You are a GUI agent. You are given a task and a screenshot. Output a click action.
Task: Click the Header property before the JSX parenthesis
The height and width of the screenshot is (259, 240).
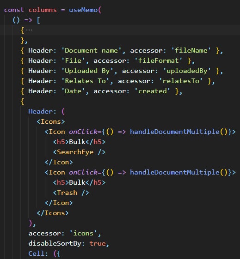point(41,112)
